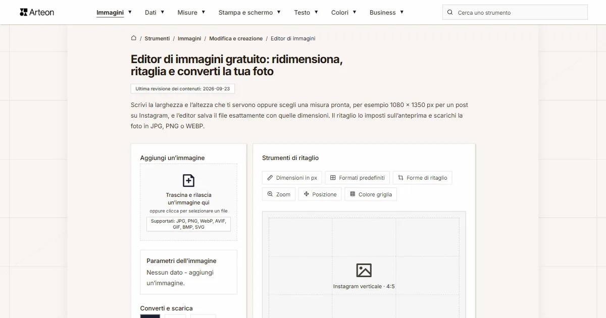Click the Nessun dato message text
Screen dimensions: 606x318
point(180,278)
